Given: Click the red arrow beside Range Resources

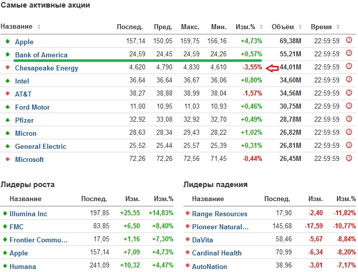Looking at the screenshot, I should point(188,213).
